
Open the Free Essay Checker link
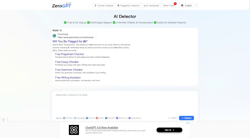pos(67,62)
